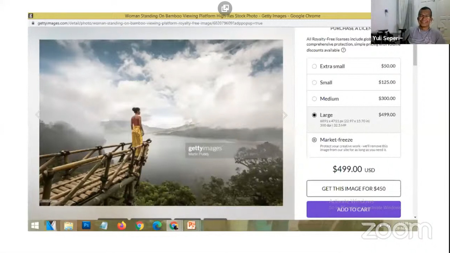Enable the Market-freeze option
Screen dimensions: 450x253
[x=314, y=140]
